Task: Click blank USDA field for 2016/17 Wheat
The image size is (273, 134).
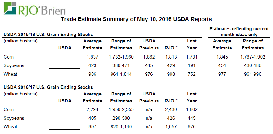Action: pyautogui.click(x=64, y=127)
